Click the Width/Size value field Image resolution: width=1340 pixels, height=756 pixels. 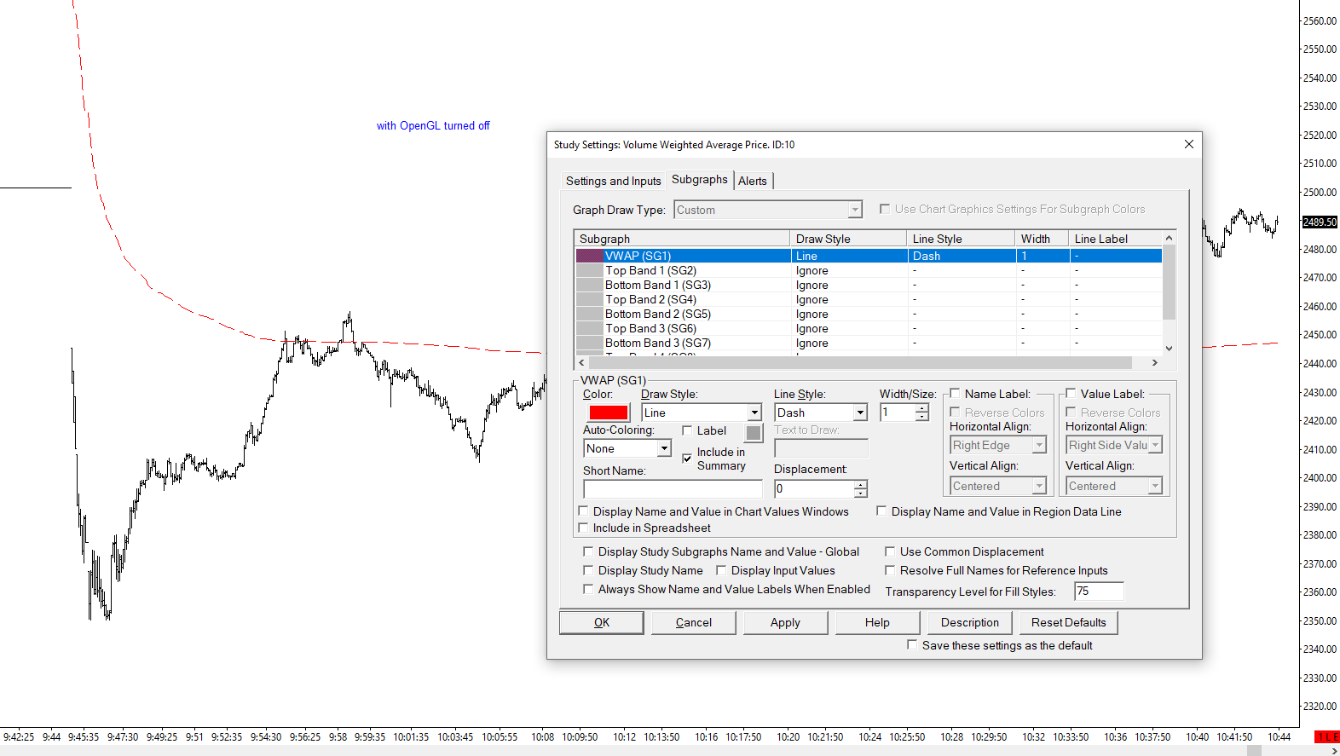coord(898,413)
